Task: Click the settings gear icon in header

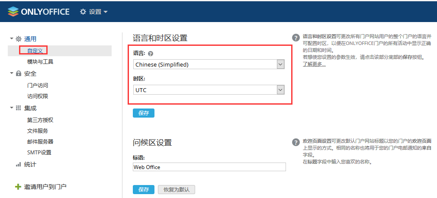Action: tap(83, 12)
